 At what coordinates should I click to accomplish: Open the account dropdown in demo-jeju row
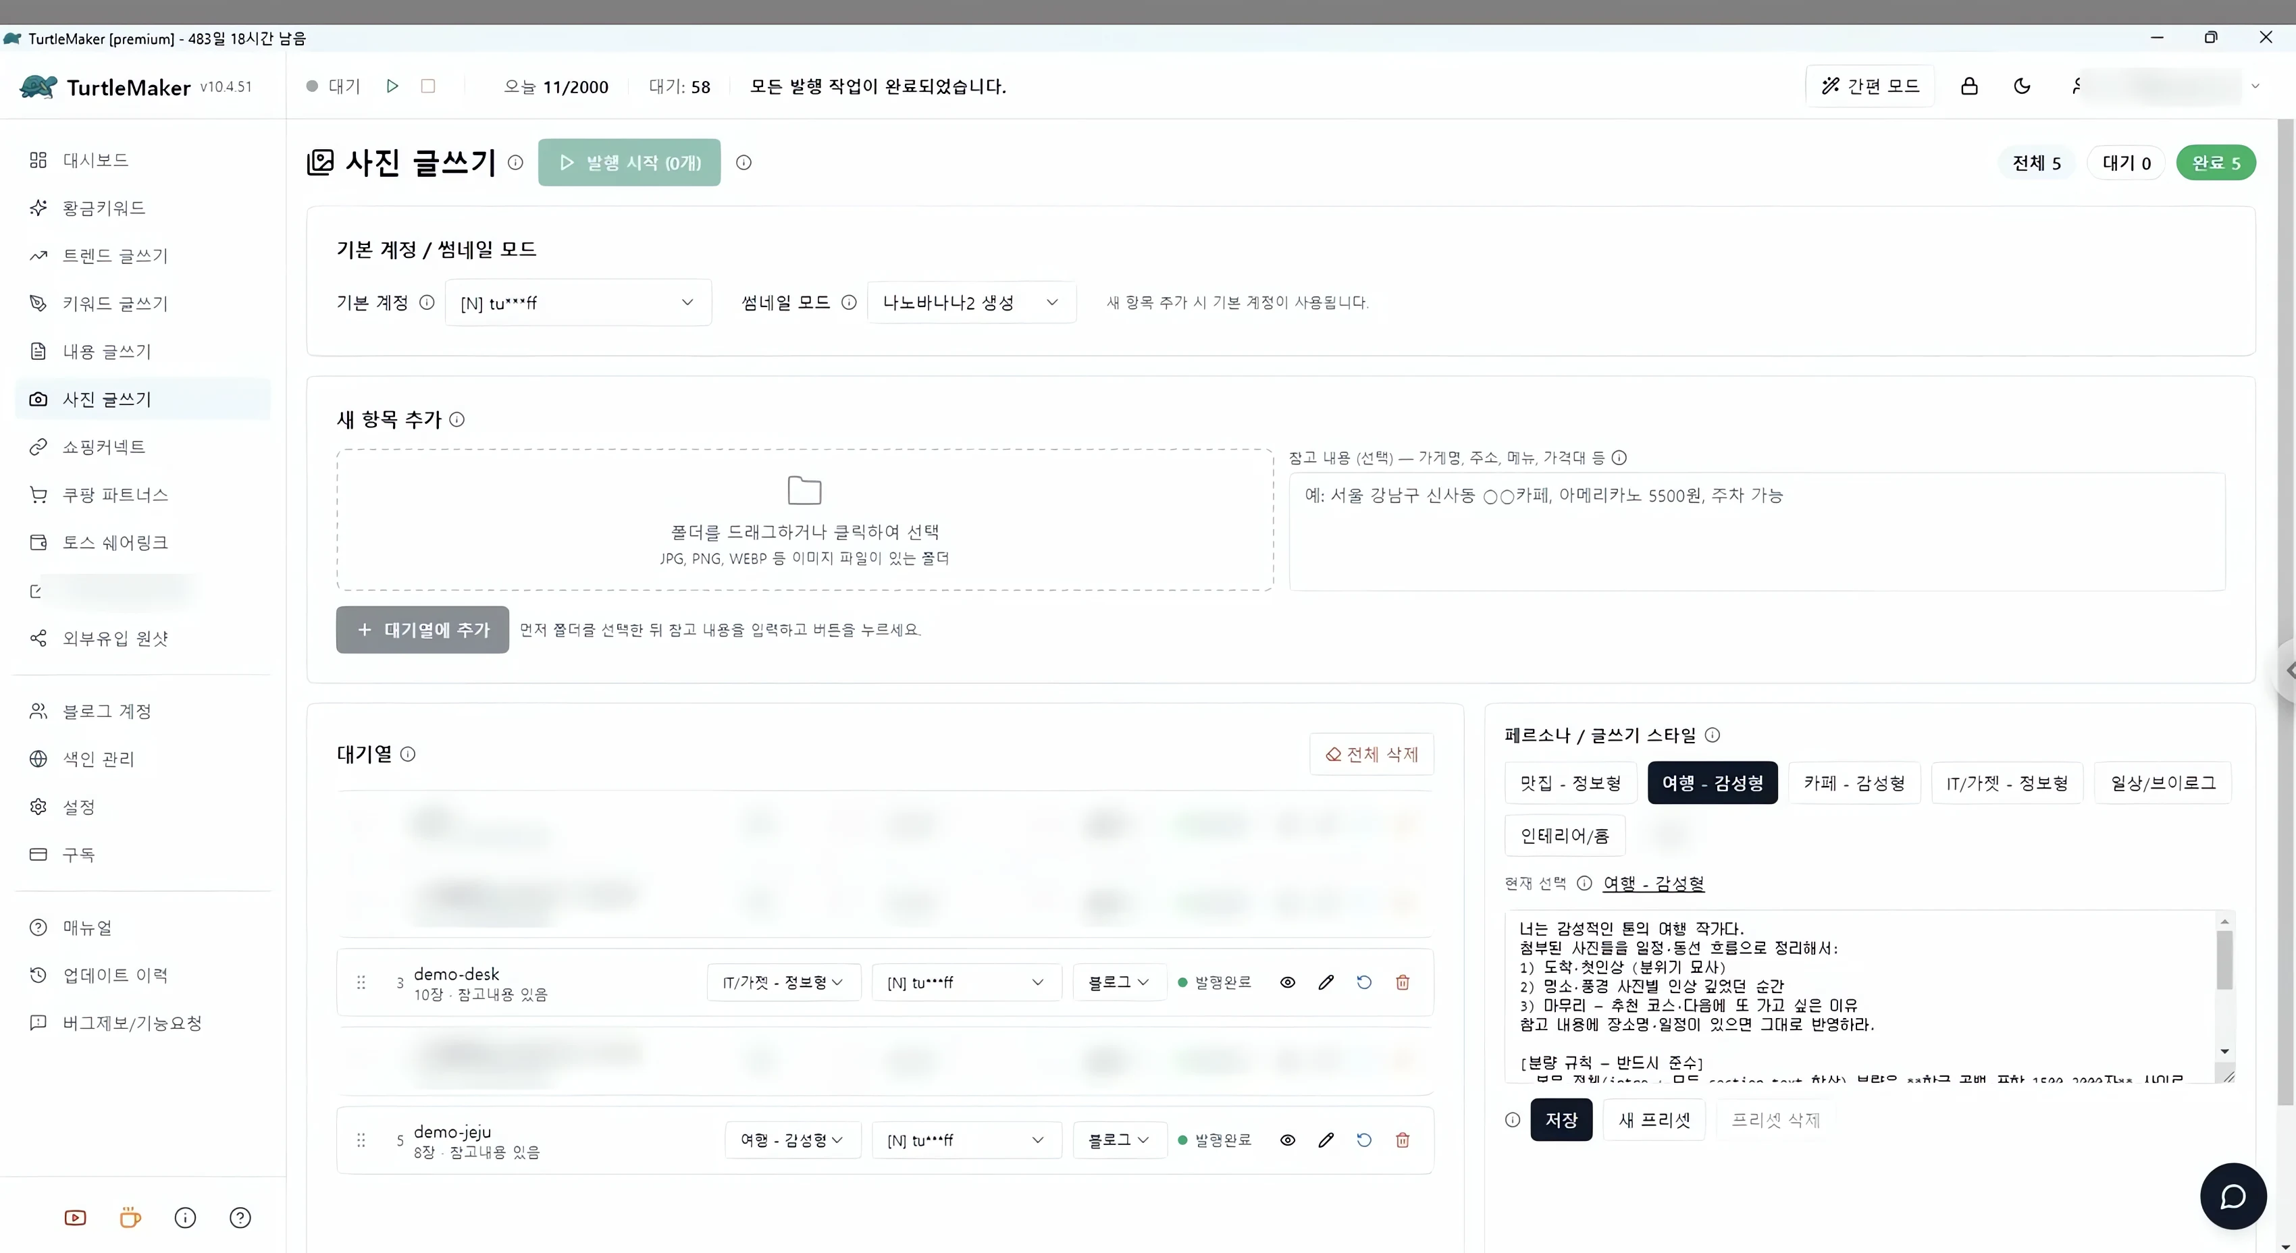click(966, 1140)
